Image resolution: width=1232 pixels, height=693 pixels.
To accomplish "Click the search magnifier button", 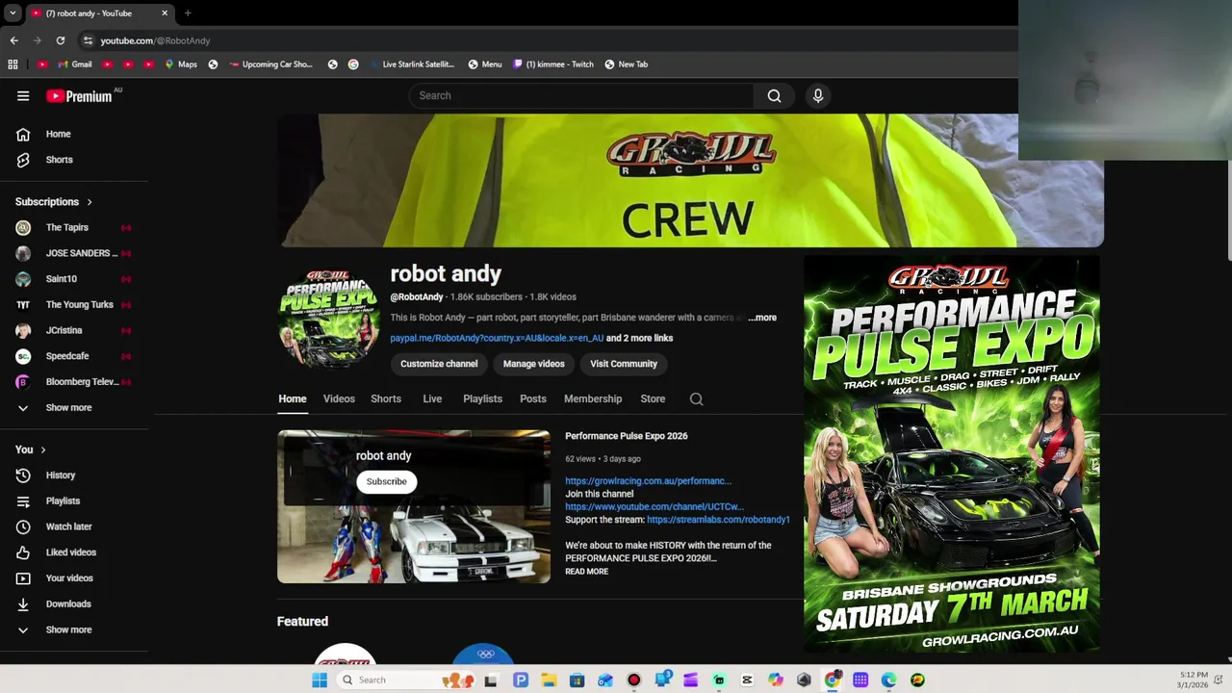I will (774, 95).
